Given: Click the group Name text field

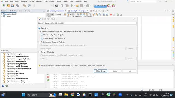Looking at the screenshot, I should coord(90,23).
